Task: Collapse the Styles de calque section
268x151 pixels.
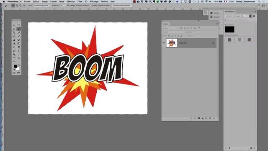Action: (225, 35)
